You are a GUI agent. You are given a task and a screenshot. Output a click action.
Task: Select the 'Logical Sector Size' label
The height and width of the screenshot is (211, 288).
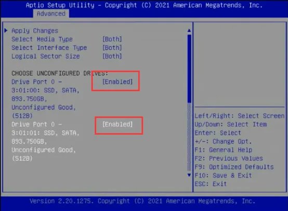click(46, 56)
